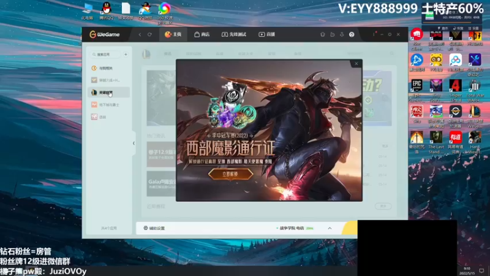Click the 立即解锁 unlock button
Screen dimensions: 490x276
point(231,174)
